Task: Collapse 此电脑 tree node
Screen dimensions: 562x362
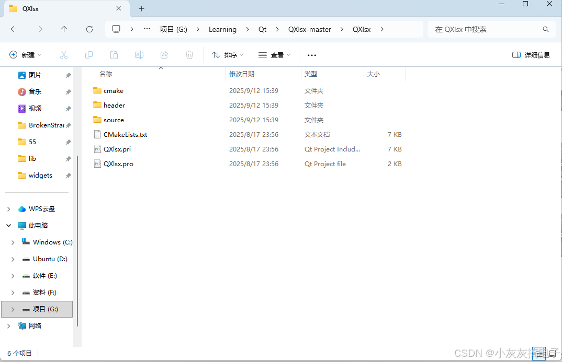Action: (8, 225)
